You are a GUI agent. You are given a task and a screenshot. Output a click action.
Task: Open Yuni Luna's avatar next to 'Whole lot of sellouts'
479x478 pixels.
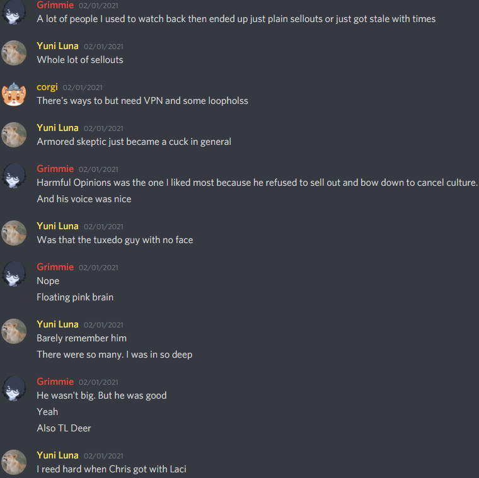(x=14, y=53)
